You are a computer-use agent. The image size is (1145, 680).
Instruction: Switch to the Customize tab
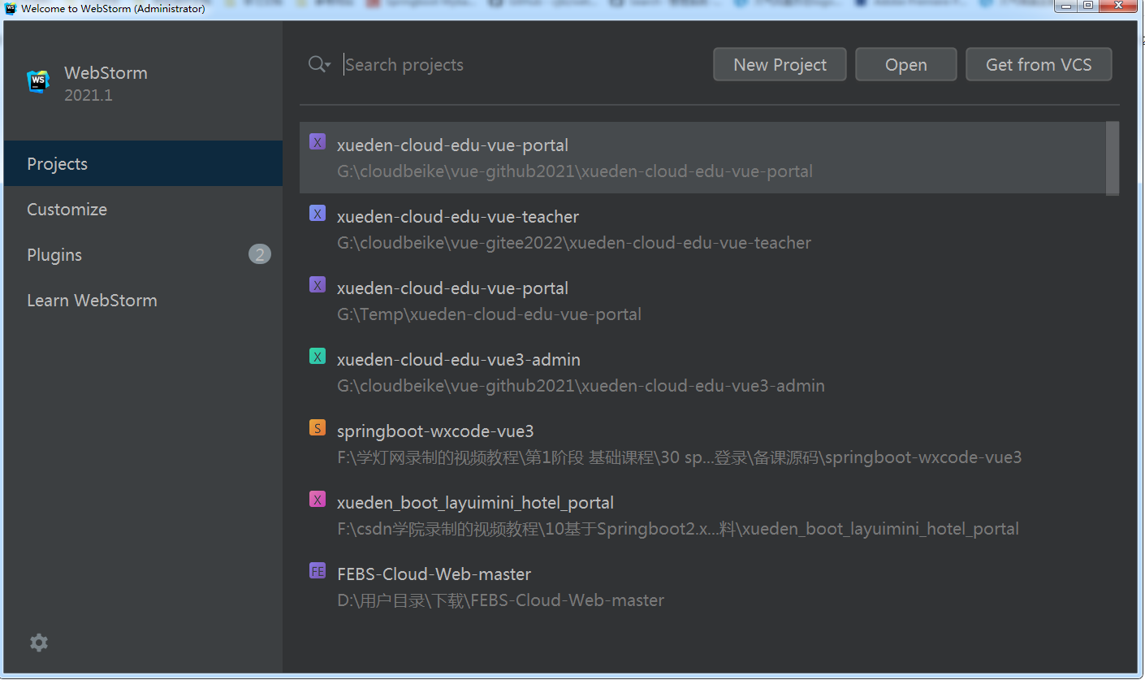[143, 209]
